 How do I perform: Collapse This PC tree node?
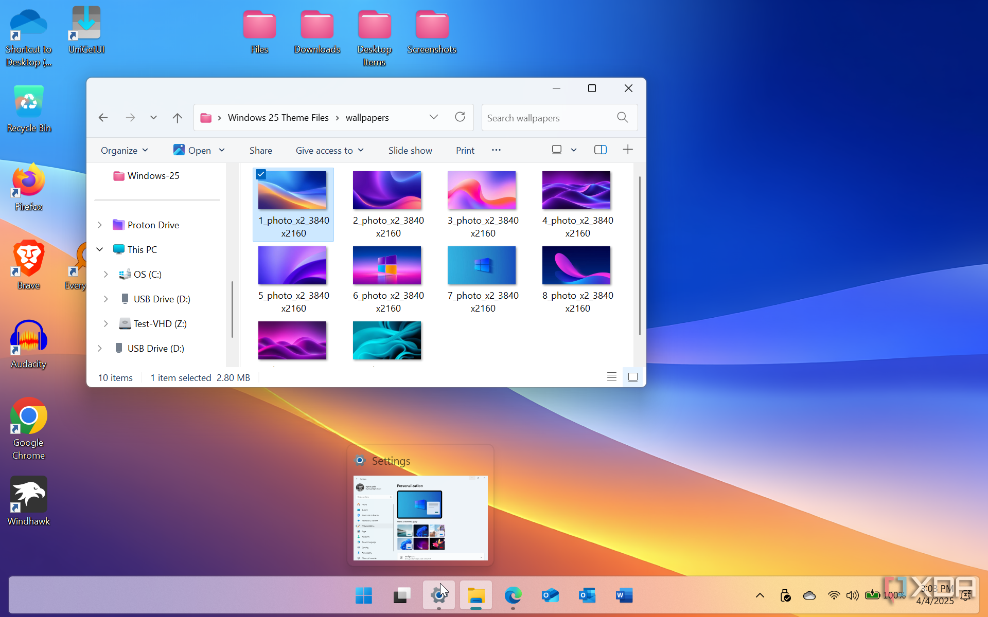100,249
